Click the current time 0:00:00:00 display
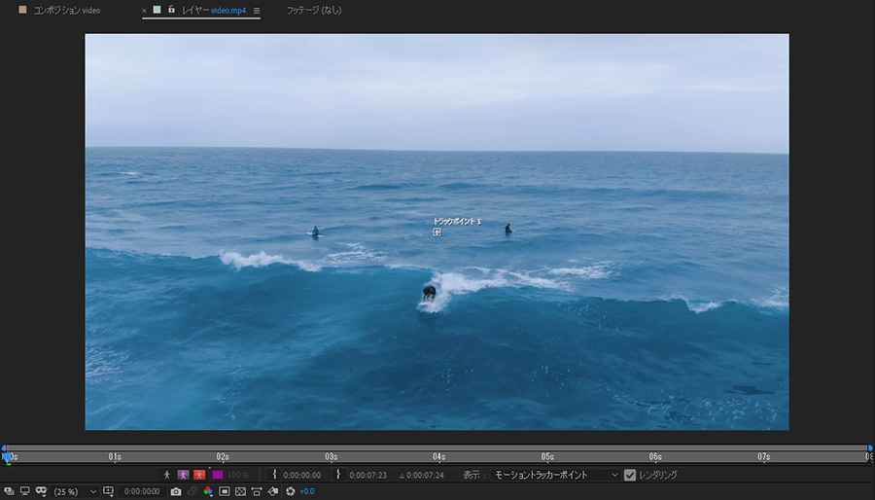Image resolution: width=875 pixels, height=500 pixels. coord(141,491)
